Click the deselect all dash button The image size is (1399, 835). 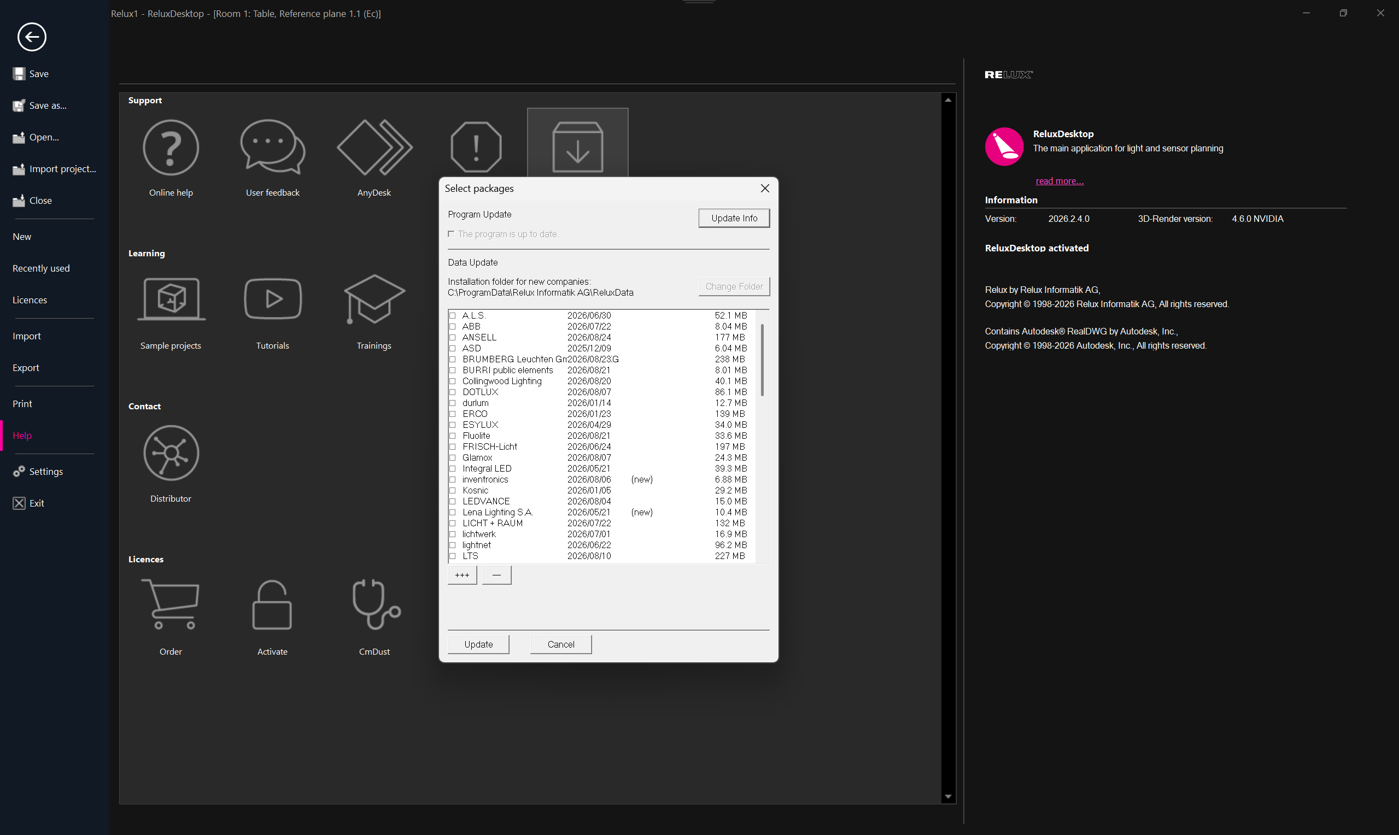[x=496, y=575]
